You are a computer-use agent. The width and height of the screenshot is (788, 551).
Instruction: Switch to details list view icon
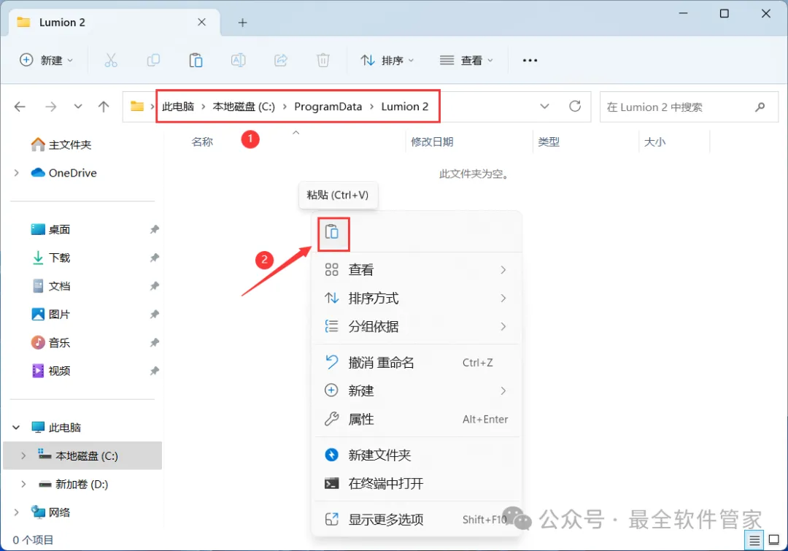point(754,541)
